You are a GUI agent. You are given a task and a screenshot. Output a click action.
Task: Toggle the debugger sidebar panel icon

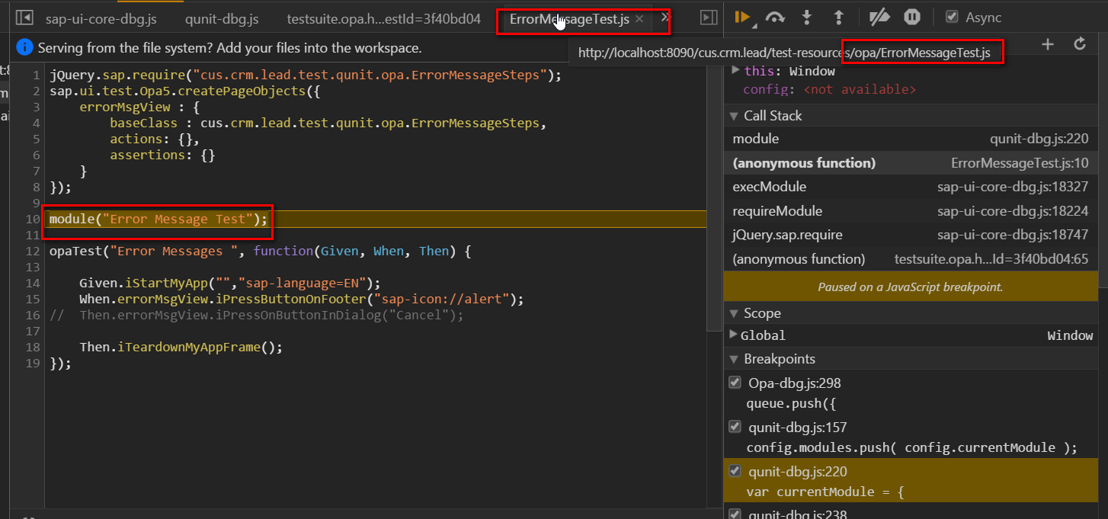(x=709, y=18)
